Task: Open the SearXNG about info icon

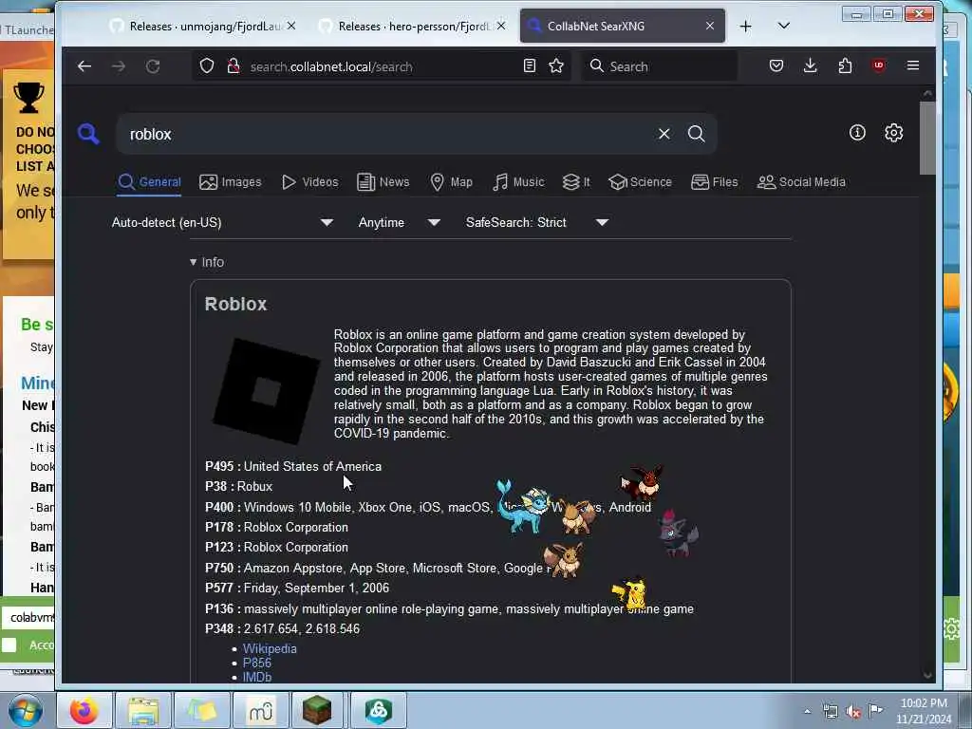Action: (857, 133)
